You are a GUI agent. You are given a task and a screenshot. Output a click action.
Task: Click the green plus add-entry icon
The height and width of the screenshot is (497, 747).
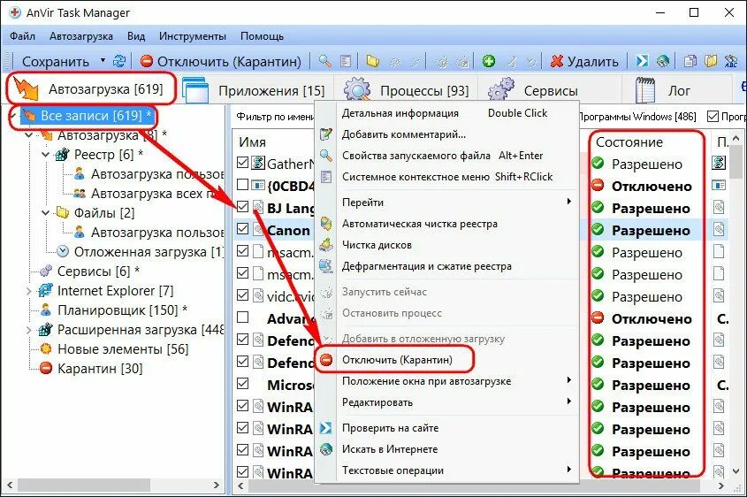(x=488, y=61)
